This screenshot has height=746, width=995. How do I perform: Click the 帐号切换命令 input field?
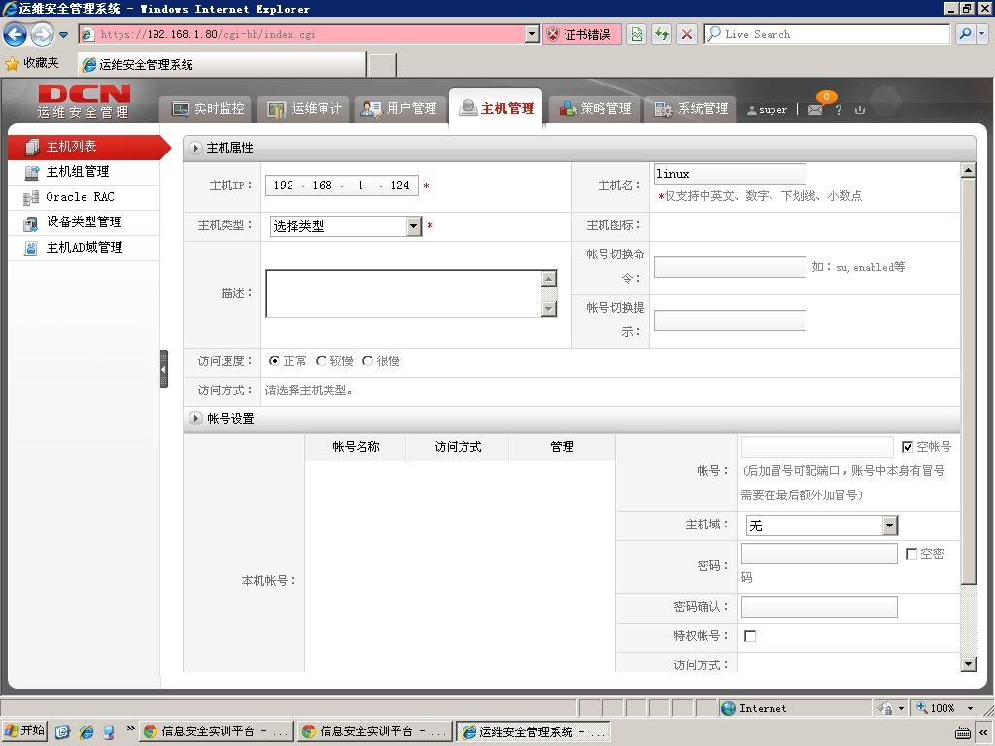point(730,267)
